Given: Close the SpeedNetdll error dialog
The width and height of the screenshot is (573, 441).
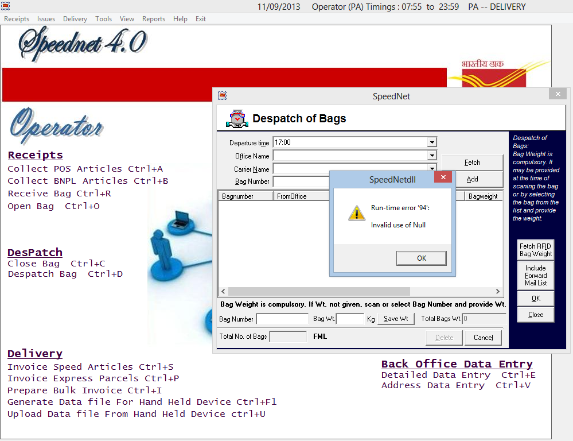Looking at the screenshot, I should [443, 177].
